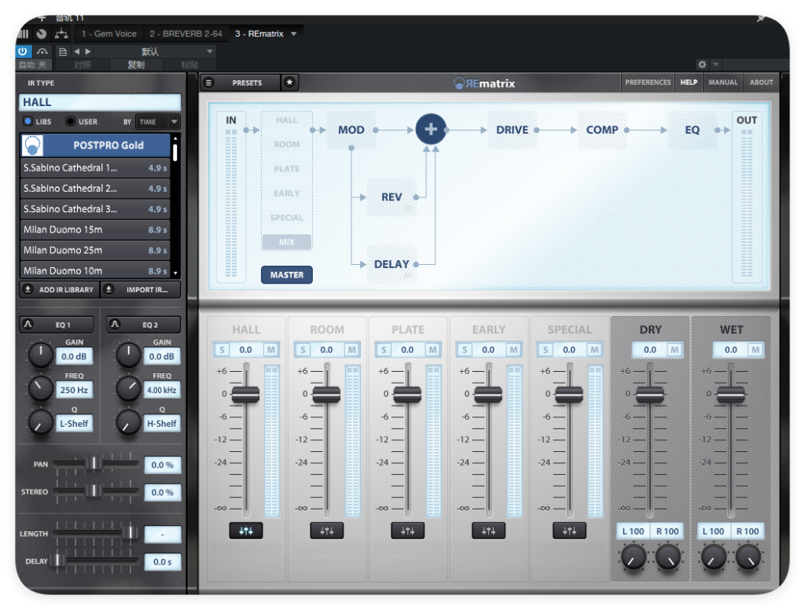This screenshot has width=805, height=610.
Task: Open the sort BY TIME dropdown
Action: 157,122
